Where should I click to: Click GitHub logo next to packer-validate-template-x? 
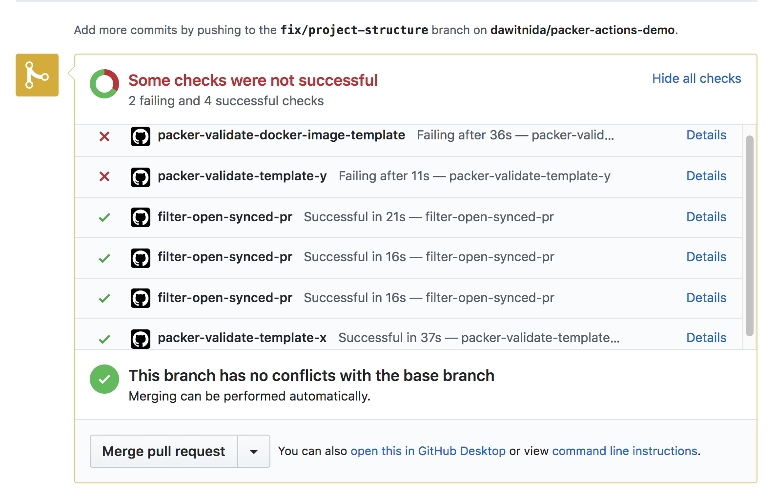(x=141, y=339)
